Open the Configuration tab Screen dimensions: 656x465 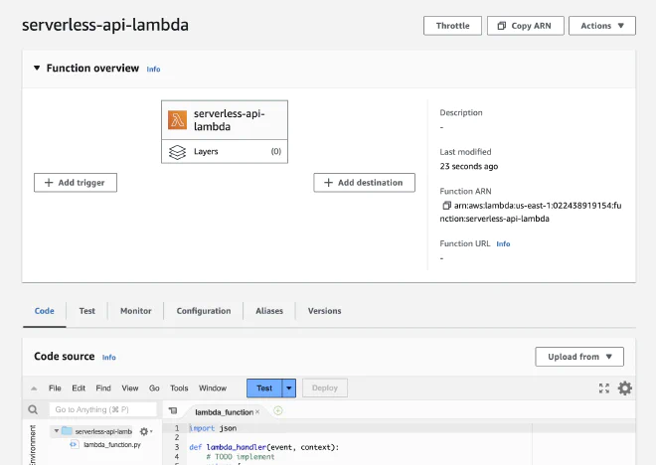tap(204, 311)
